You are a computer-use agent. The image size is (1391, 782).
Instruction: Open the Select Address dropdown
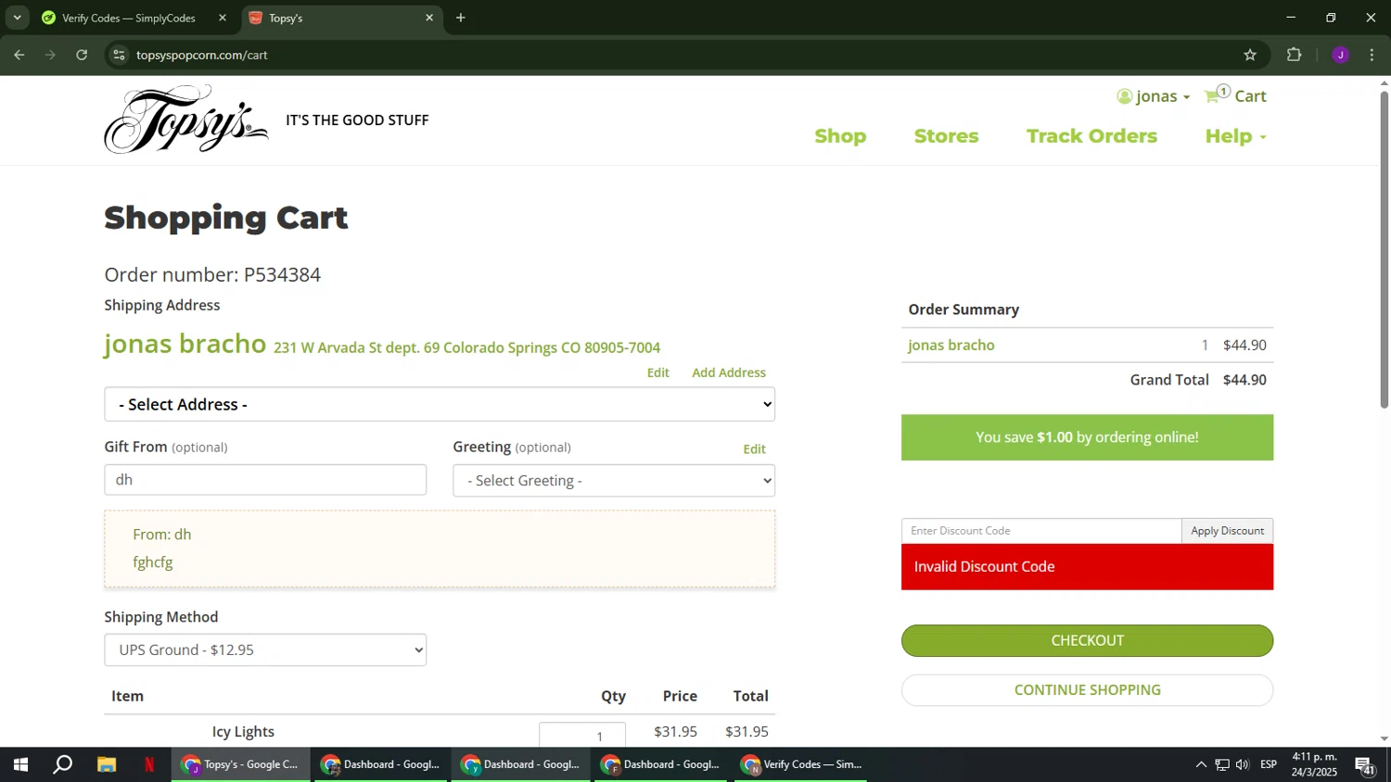coord(440,404)
